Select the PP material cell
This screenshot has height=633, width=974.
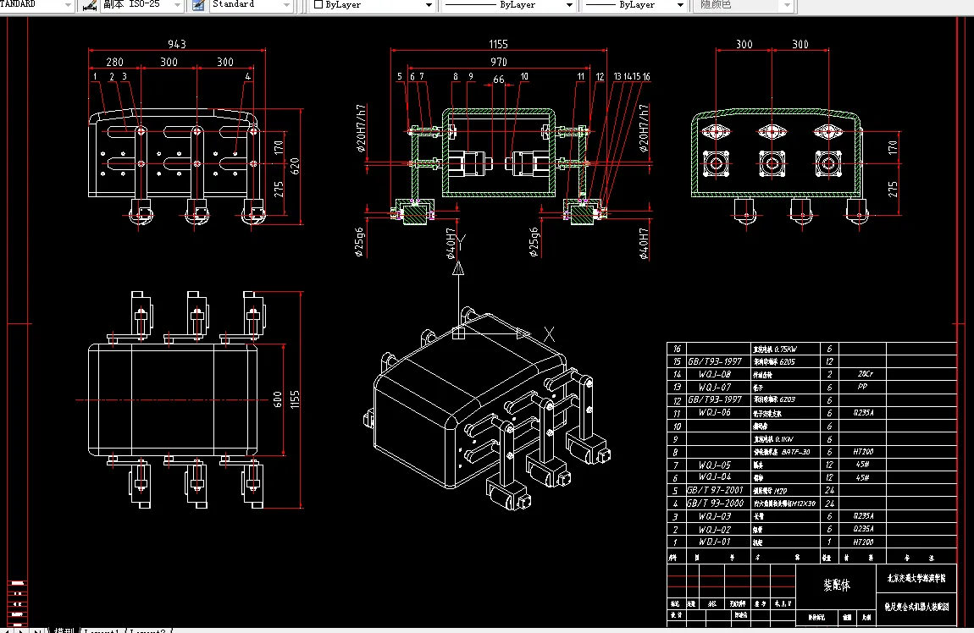862,386
